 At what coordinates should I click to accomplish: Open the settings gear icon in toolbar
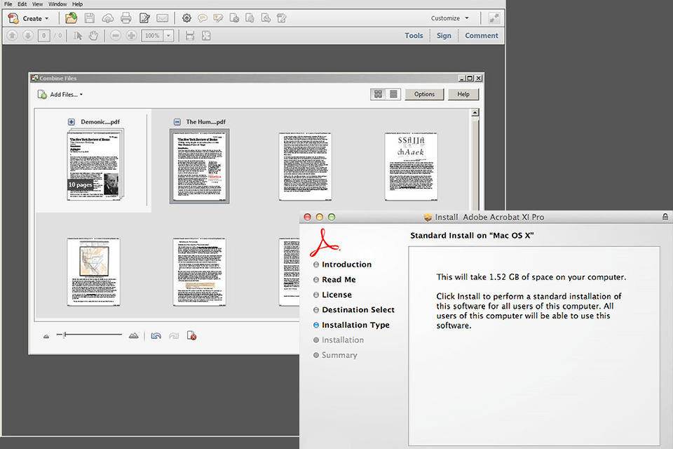pyautogui.click(x=186, y=18)
